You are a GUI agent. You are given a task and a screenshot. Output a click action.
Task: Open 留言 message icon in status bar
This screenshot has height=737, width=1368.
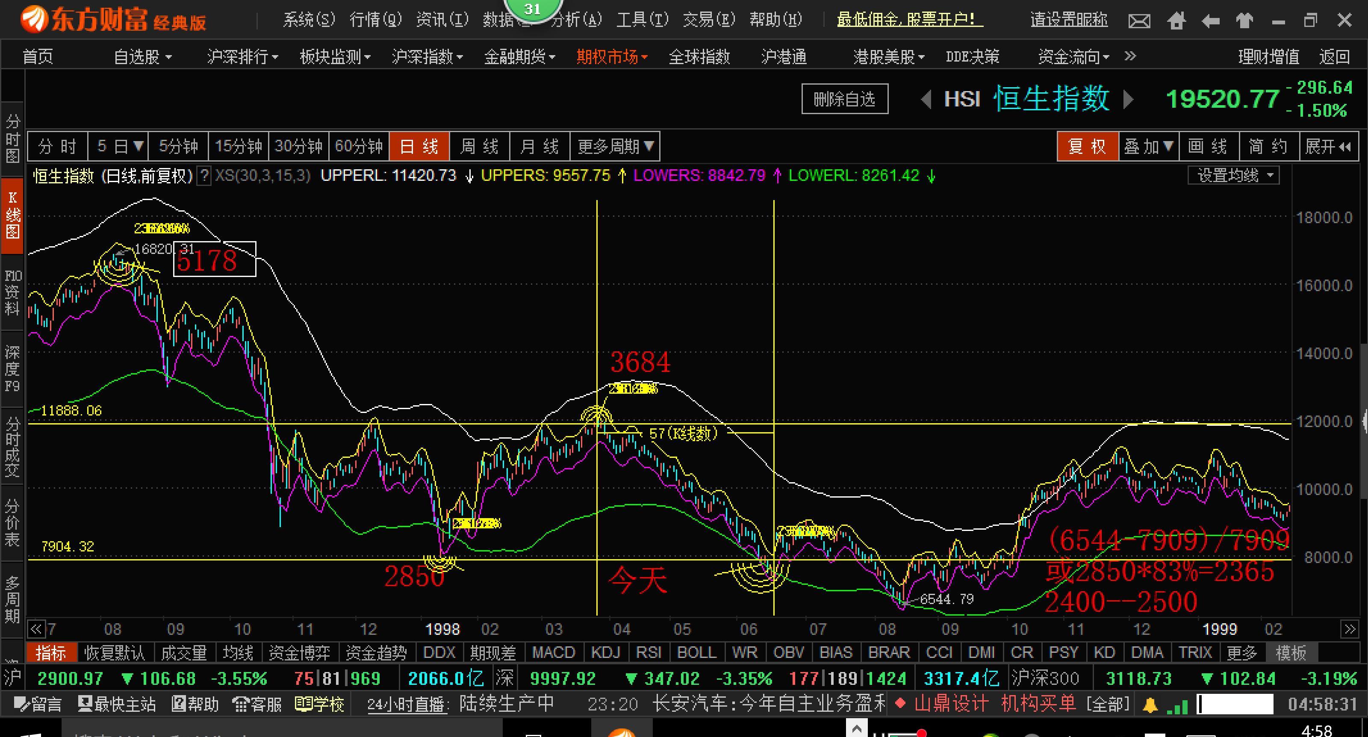point(38,705)
